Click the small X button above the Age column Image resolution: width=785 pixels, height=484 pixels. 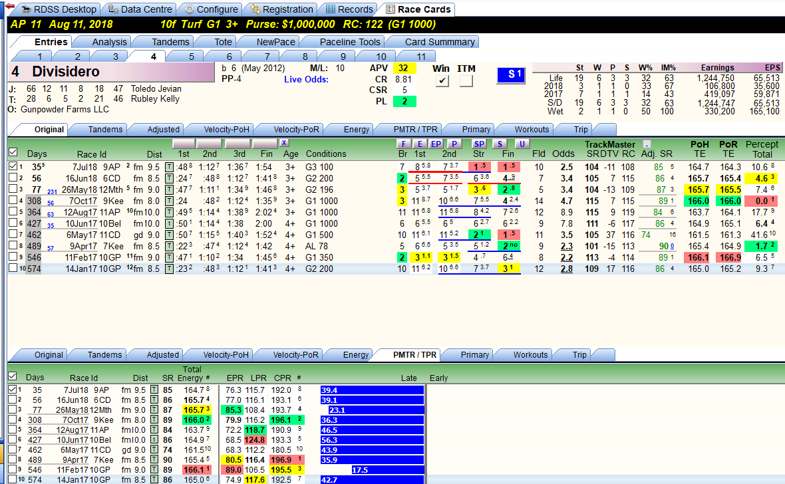[x=284, y=144]
